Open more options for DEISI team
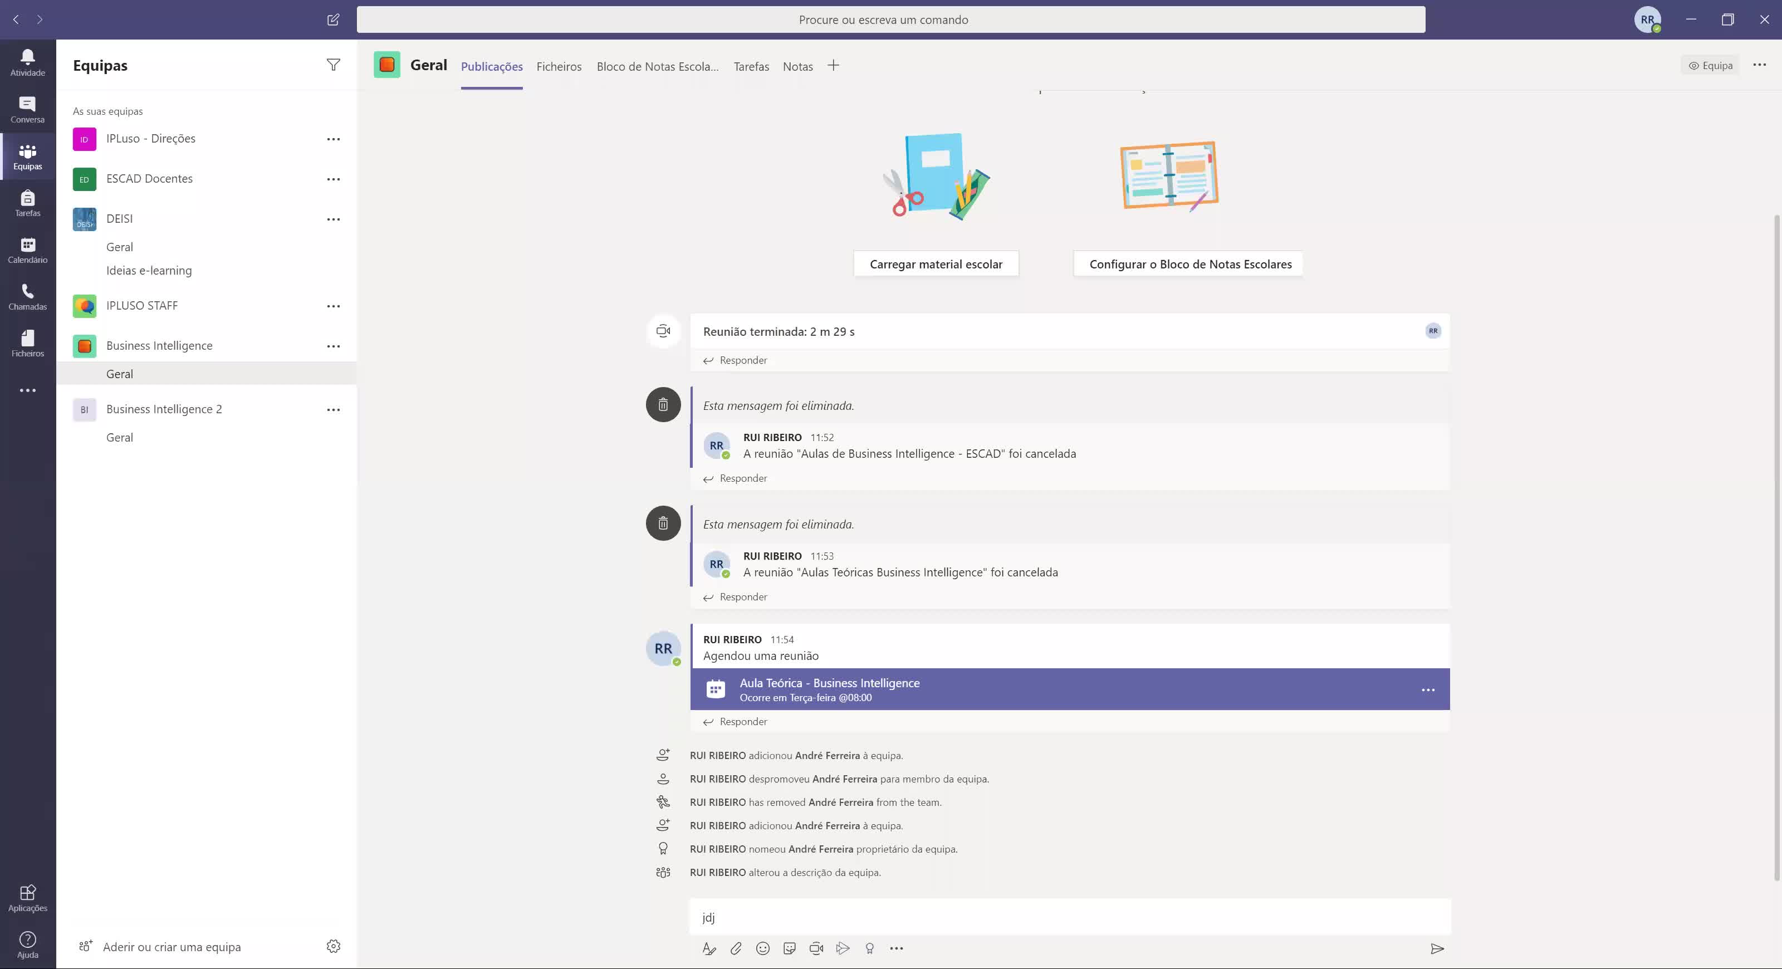Image resolution: width=1782 pixels, height=969 pixels. [x=334, y=219]
